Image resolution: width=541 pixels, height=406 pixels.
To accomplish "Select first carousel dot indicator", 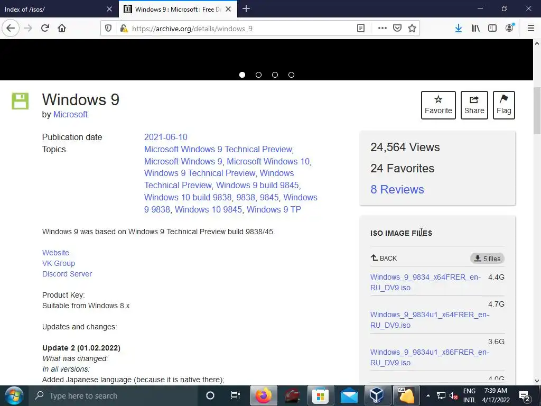I will [x=242, y=75].
